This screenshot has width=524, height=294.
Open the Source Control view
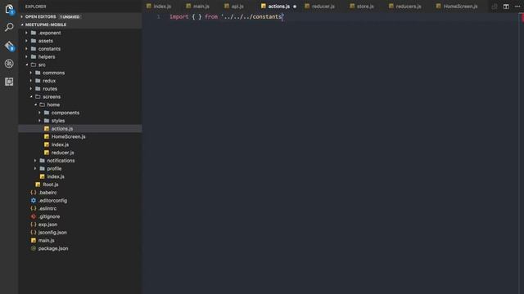pos(9,46)
